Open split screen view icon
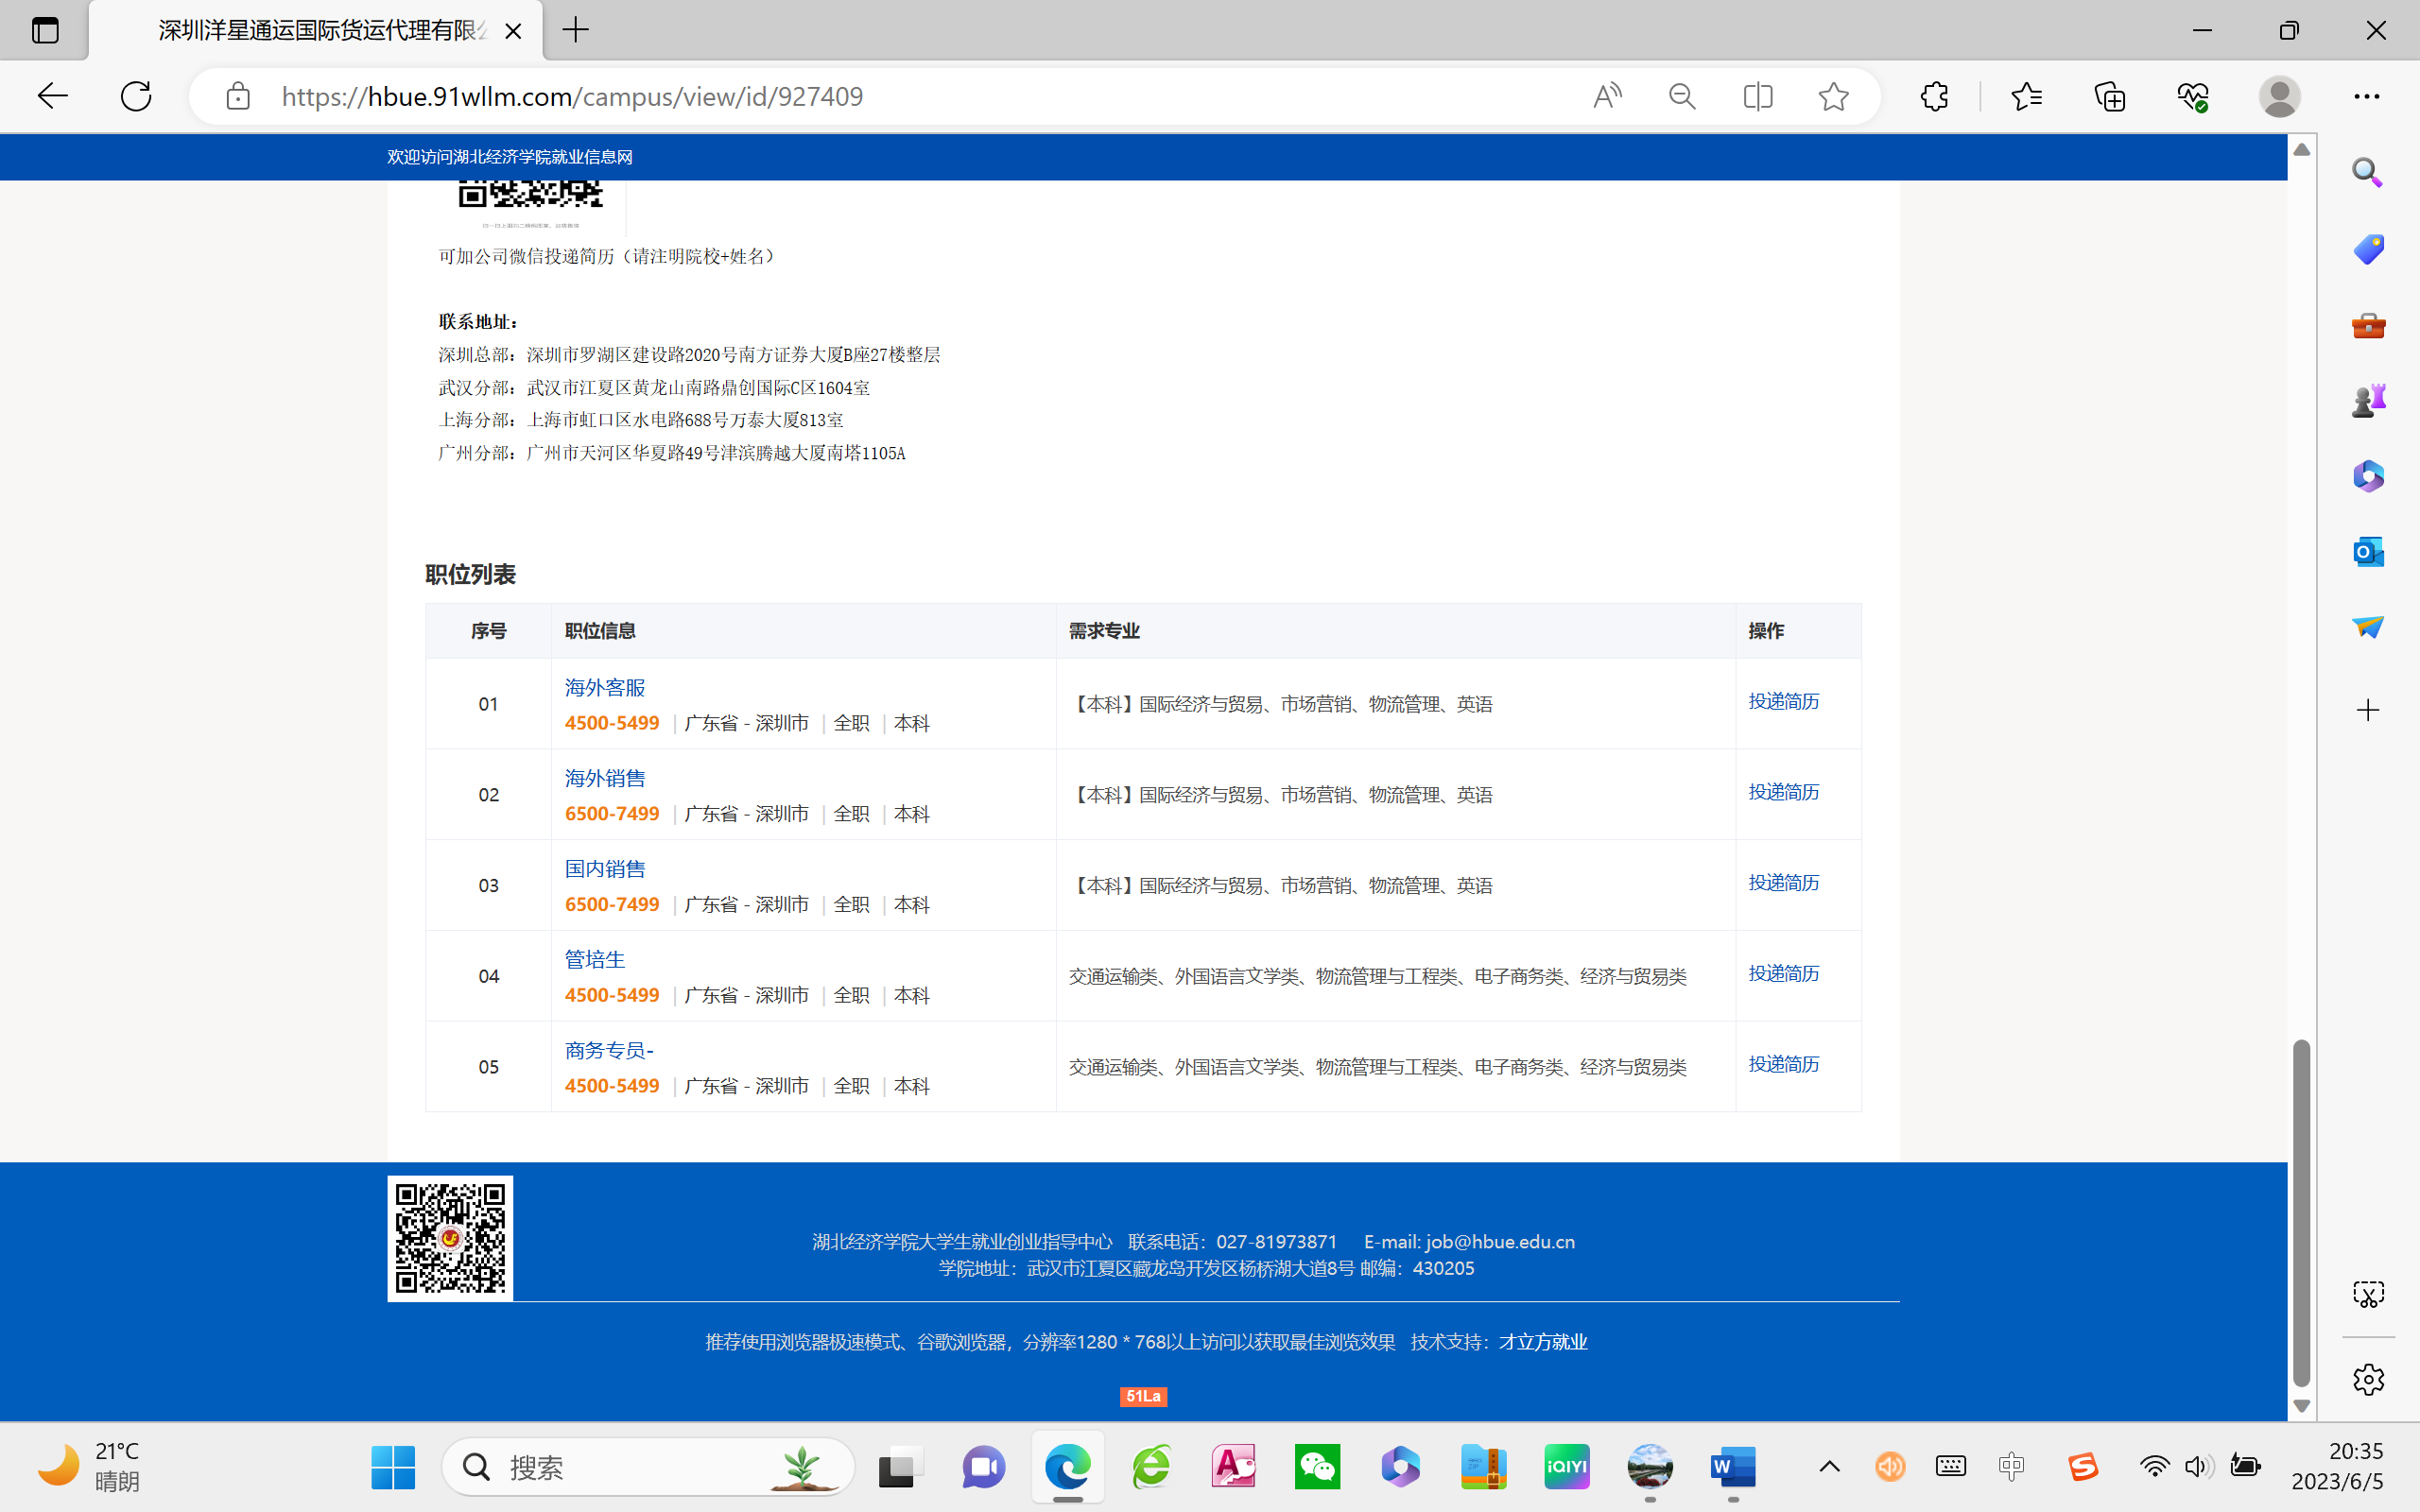 click(1757, 96)
